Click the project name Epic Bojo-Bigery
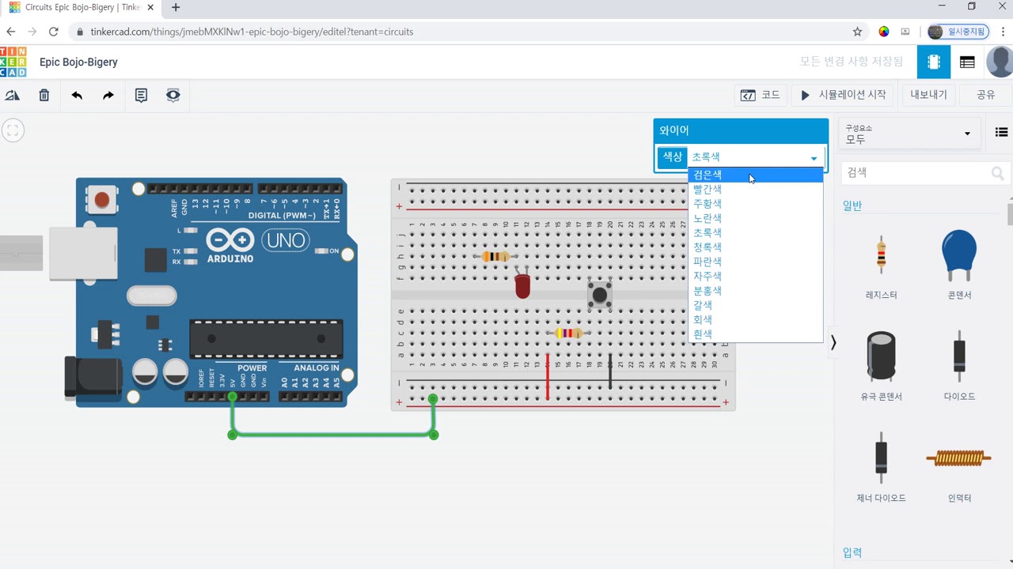1013x569 pixels. (x=78, y=62)
